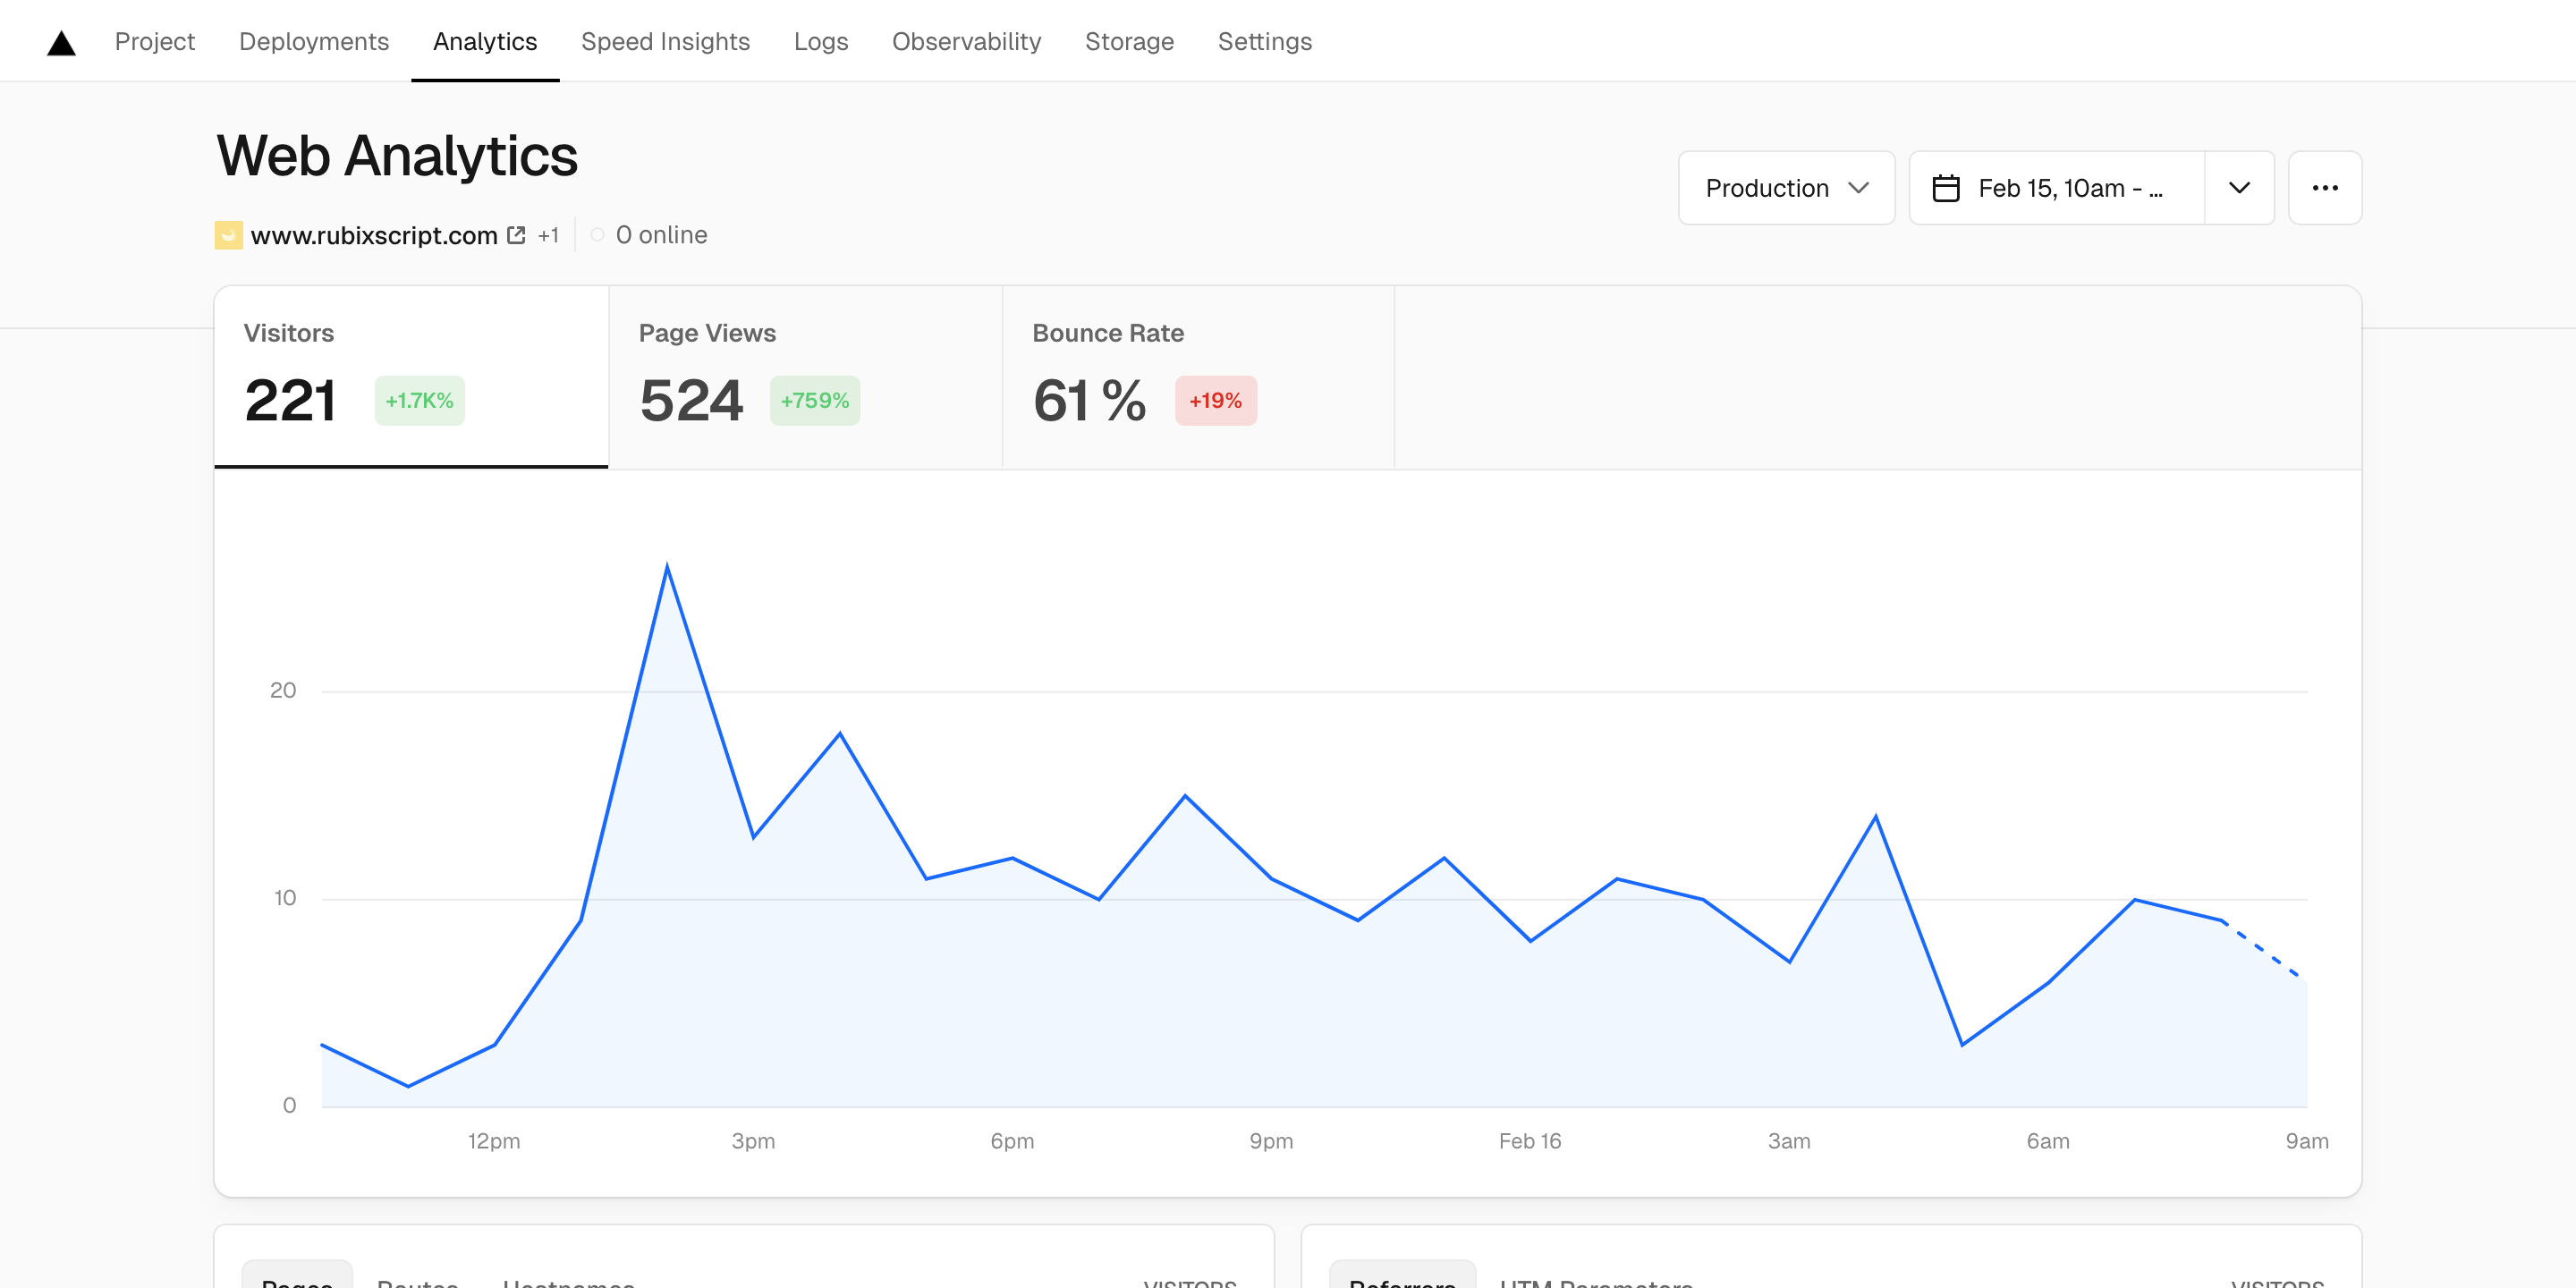Go to the Observability tab

coord(966,42)
